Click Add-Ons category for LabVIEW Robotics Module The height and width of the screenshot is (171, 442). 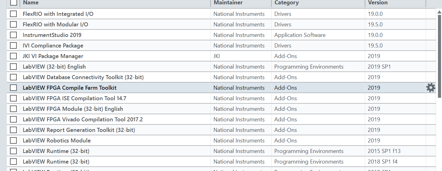[x=285, y=141]
